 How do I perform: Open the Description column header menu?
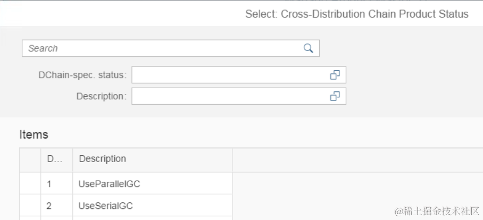[x=152, y=159]
